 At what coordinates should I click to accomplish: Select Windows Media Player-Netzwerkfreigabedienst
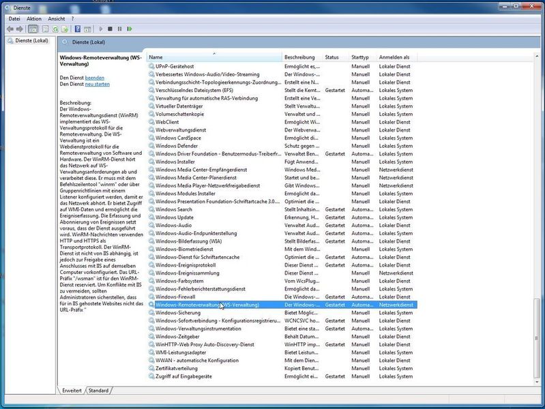[282, 185]
